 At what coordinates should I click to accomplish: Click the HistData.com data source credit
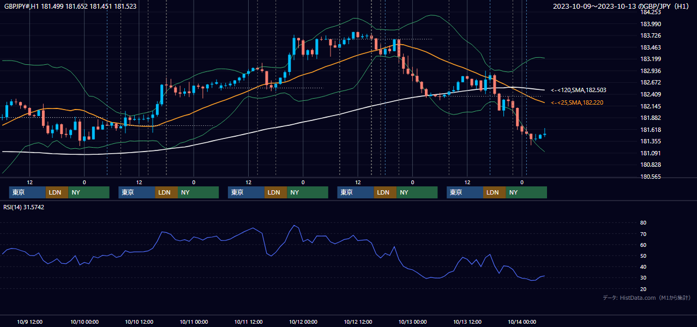tap(646, 298)
